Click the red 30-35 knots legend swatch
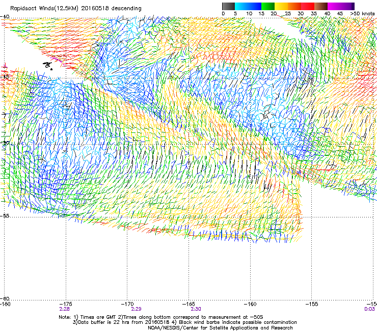The height and width of the screenshot is (331, 377). tap(308, 6)
